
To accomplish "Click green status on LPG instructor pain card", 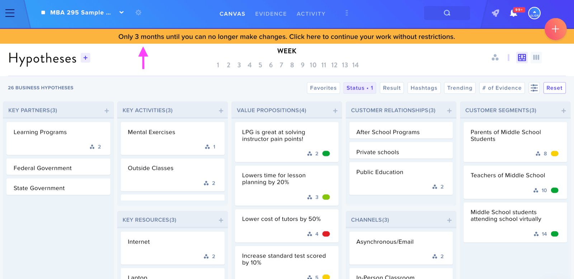I will [x=326, y=154].
